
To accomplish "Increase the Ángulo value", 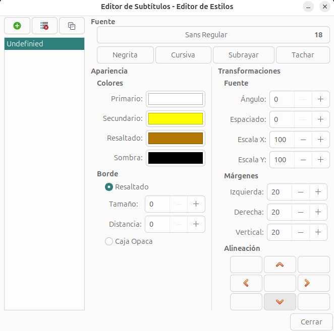I will coord(320,99).
